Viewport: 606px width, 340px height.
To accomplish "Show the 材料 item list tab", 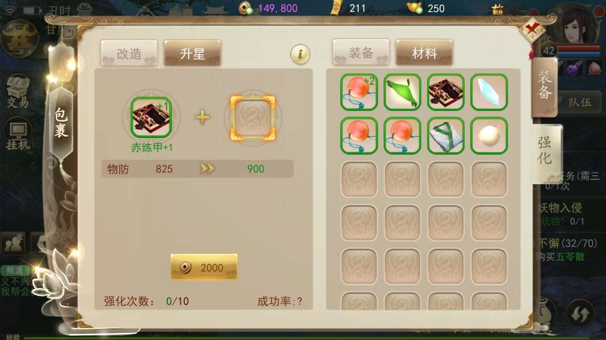I will pos(424,52).
